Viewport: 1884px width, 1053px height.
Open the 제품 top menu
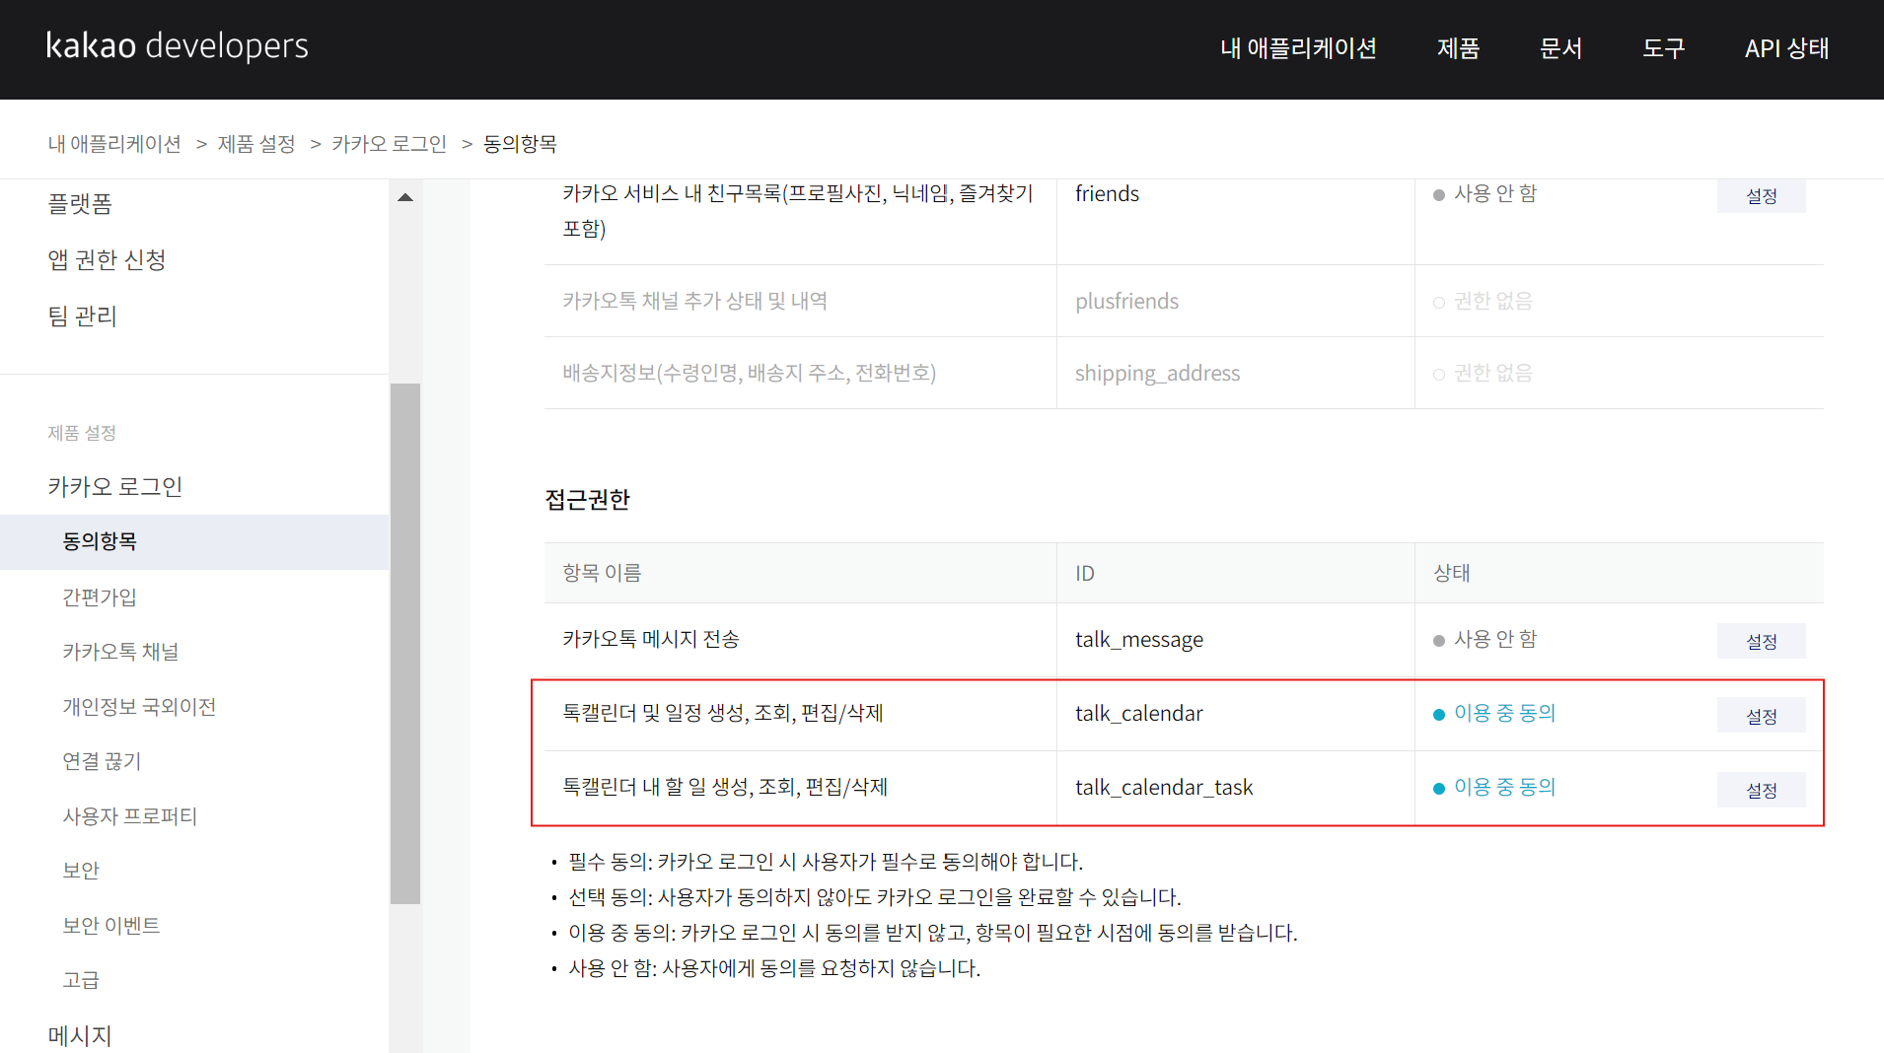coord(1458,48)
